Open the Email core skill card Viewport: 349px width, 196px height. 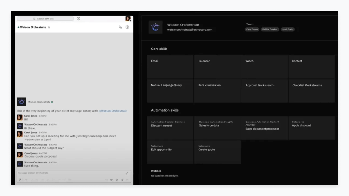pos(170,67)
